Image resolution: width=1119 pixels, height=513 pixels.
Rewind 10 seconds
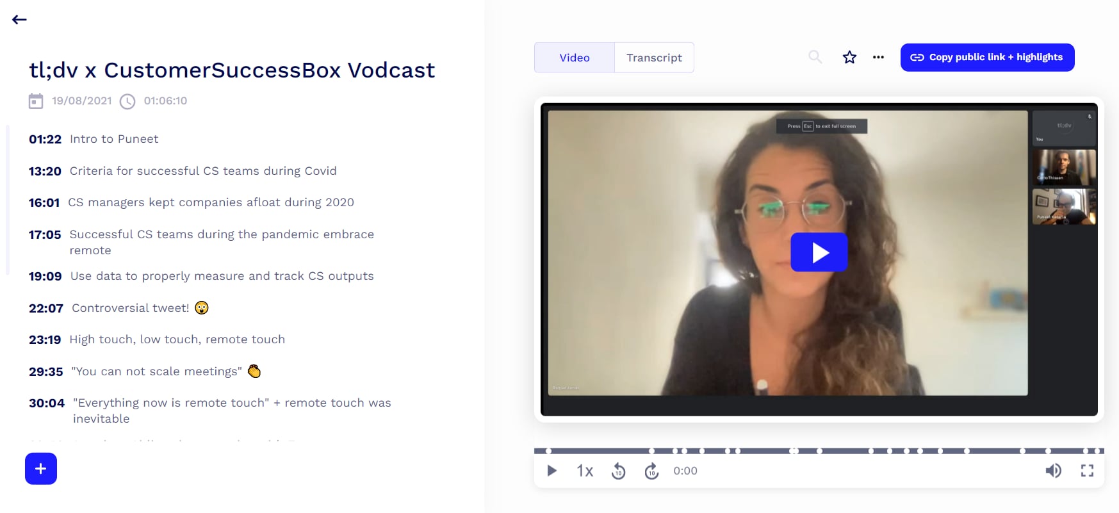[618, 471]
